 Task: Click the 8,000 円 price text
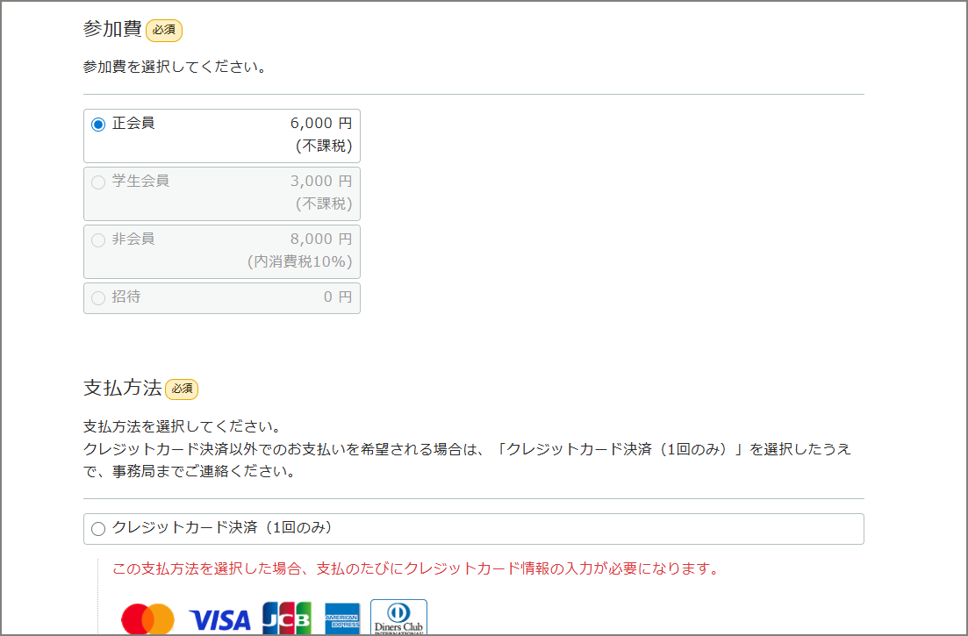pos(321,239)
